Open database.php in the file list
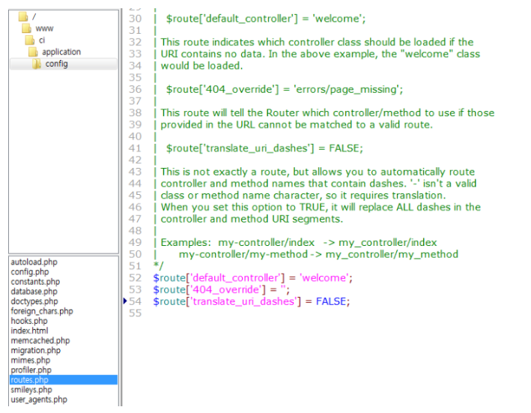The height and width of the screenshot is (413, 531). tap(34, 292)
